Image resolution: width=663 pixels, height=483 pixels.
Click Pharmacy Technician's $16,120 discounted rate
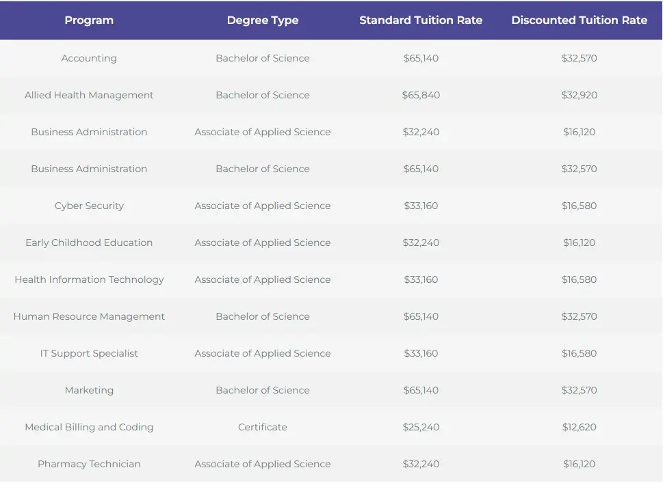coord(579,464)
